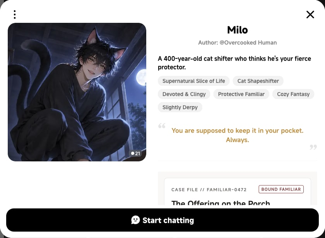Close the Milo character card
The image size is (325, 238).
click(x=310, y=15)
